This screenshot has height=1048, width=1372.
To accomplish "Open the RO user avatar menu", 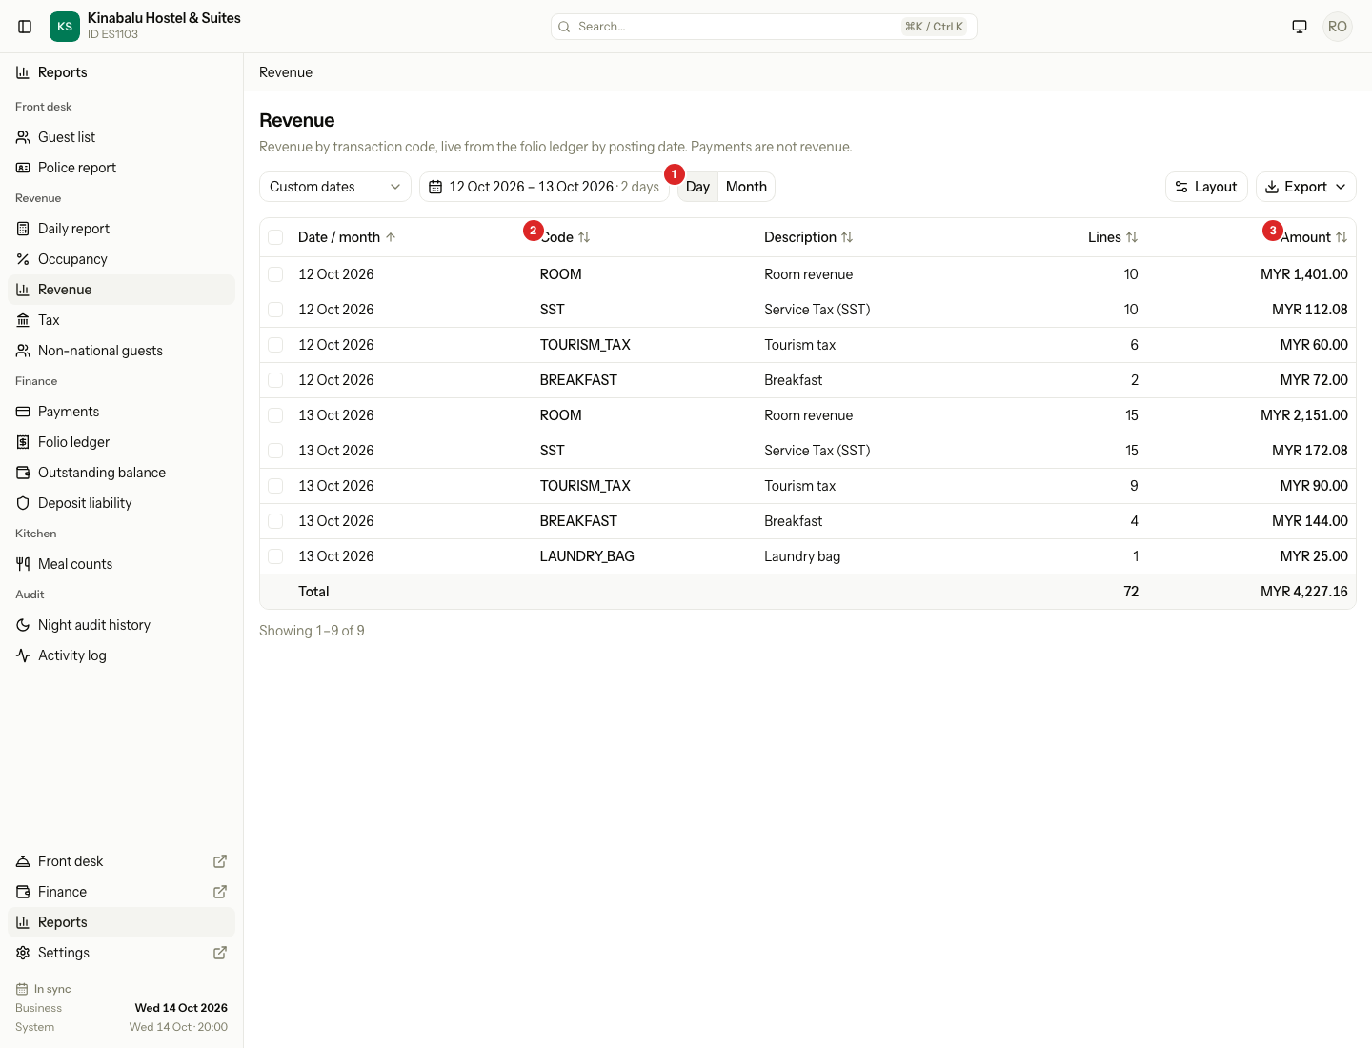I will coord(1338,27).
